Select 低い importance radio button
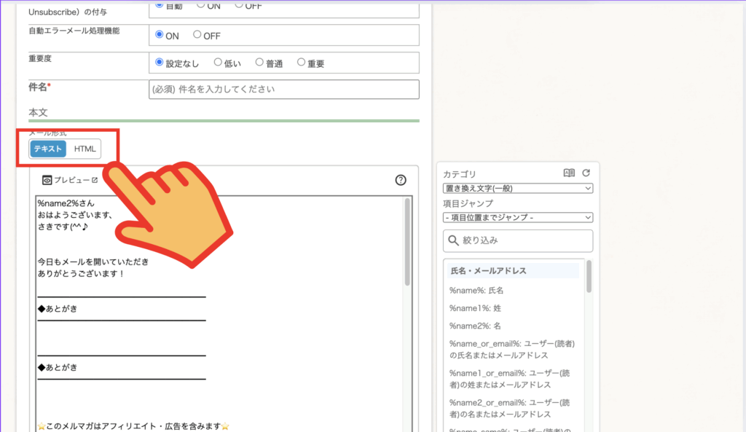Viewport: 746px width, 432px height. point(218,63)
